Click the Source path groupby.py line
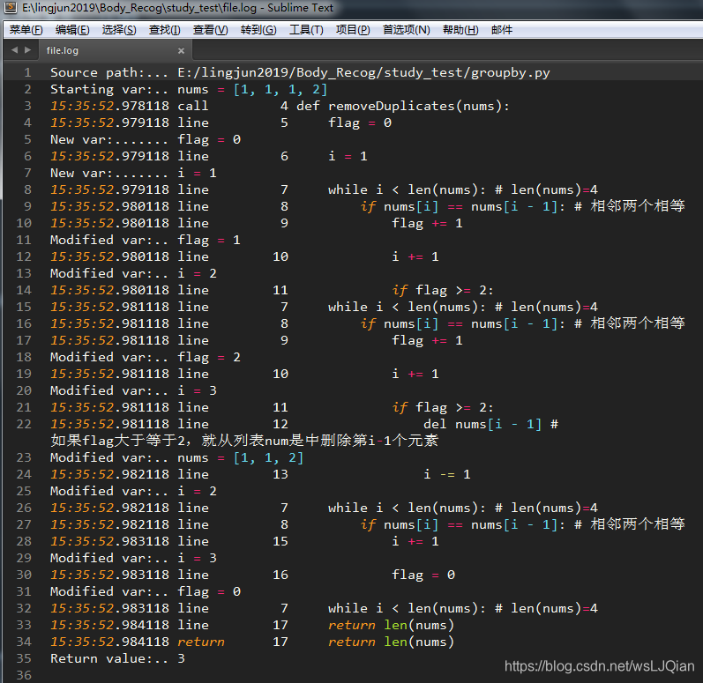Image resolution: width=703 pixels, height=683 pixels. click(300, 72)
